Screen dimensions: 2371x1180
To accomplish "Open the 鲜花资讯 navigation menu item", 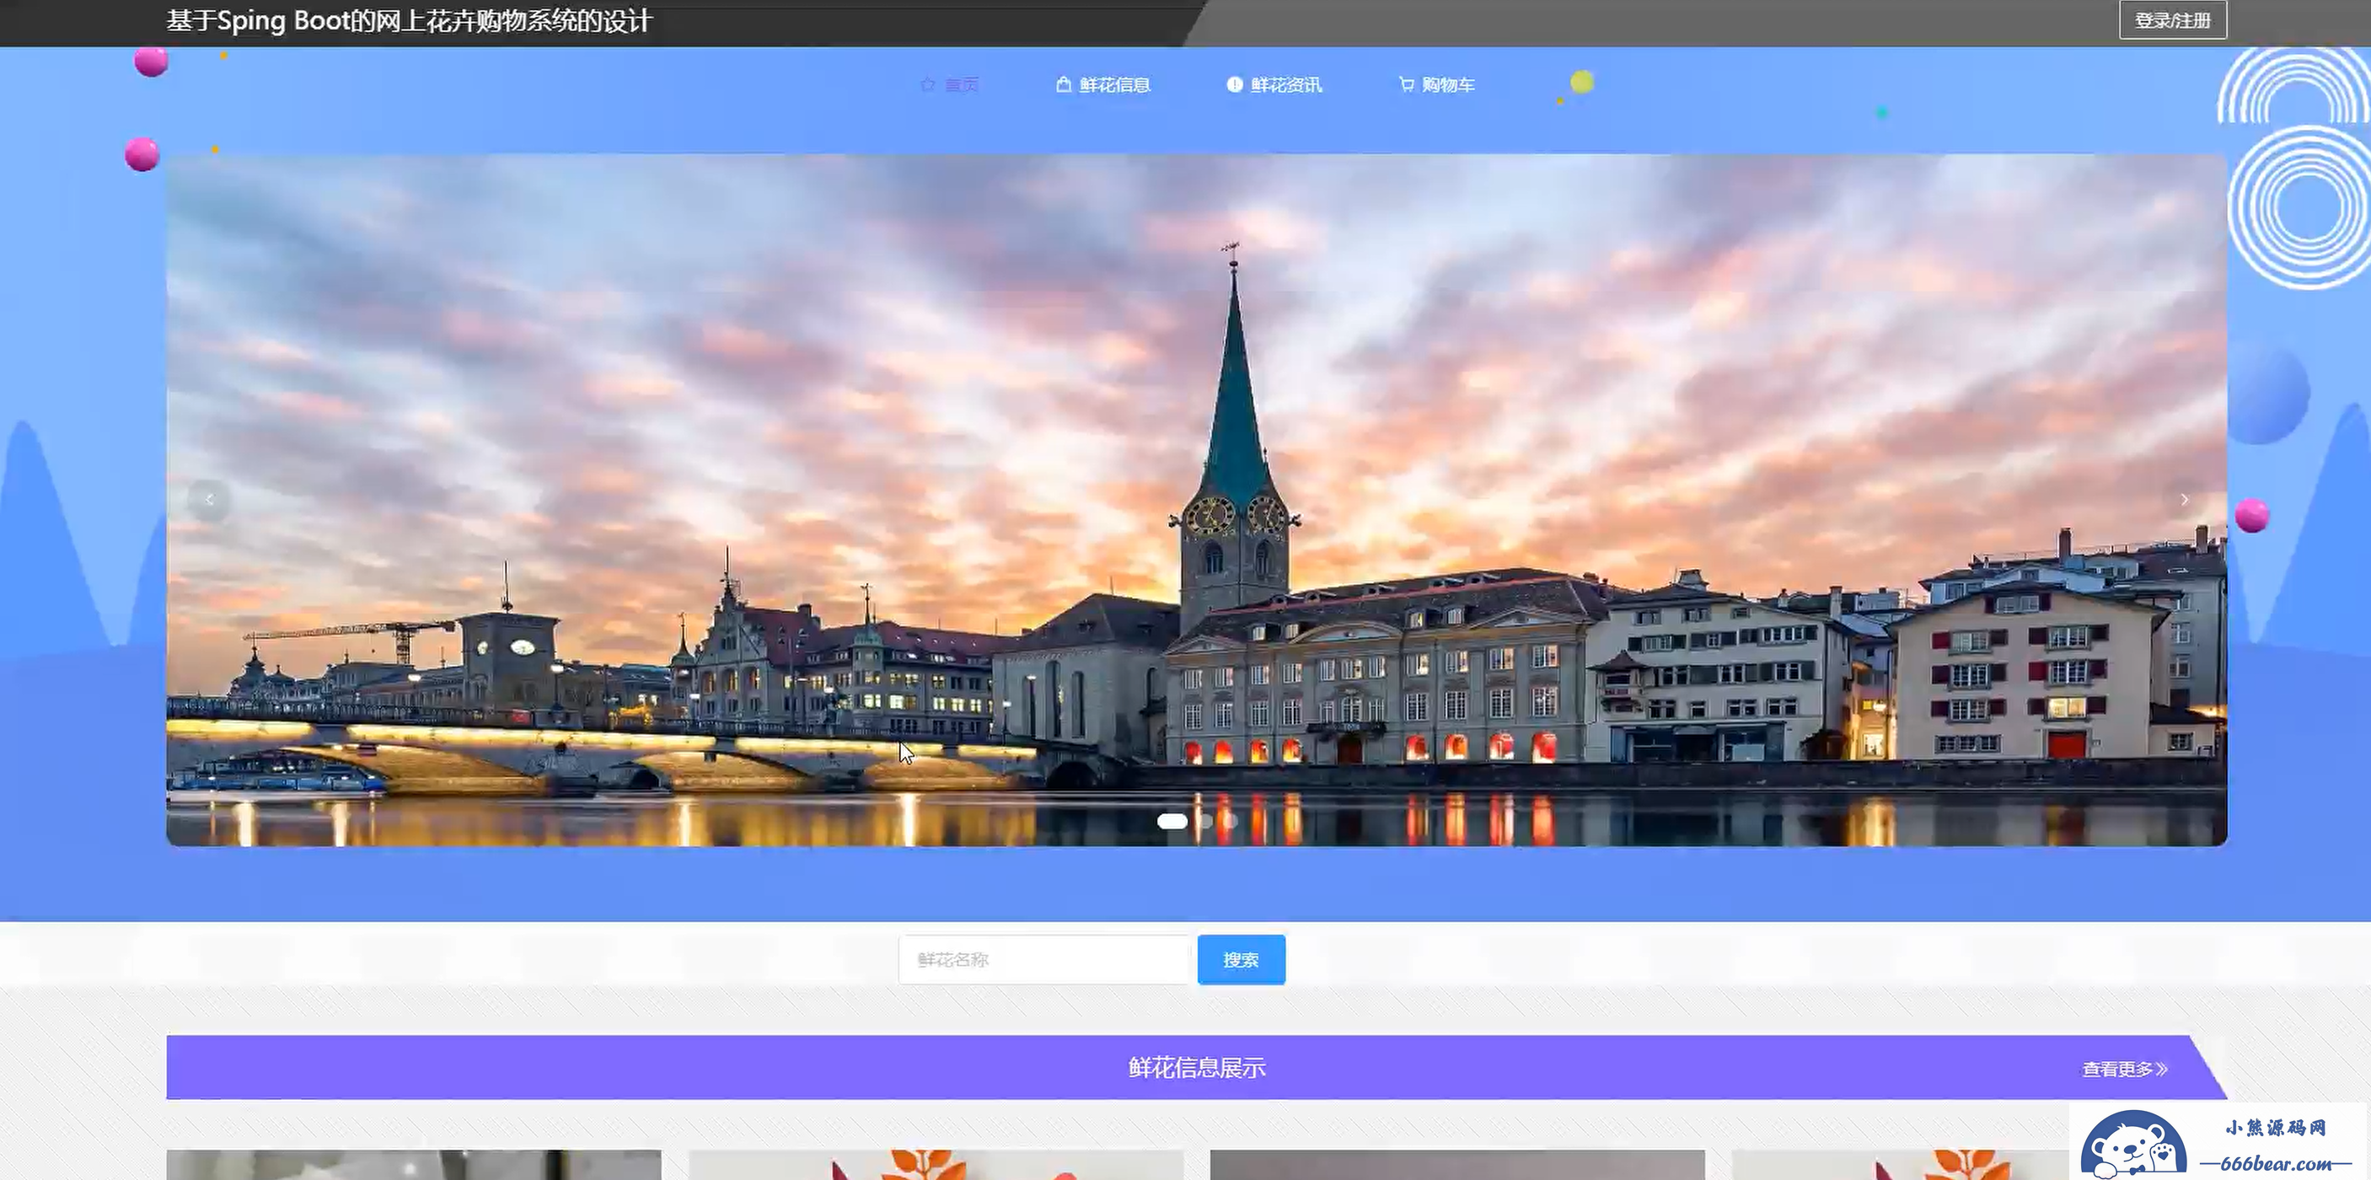I will pos(1286,84).
